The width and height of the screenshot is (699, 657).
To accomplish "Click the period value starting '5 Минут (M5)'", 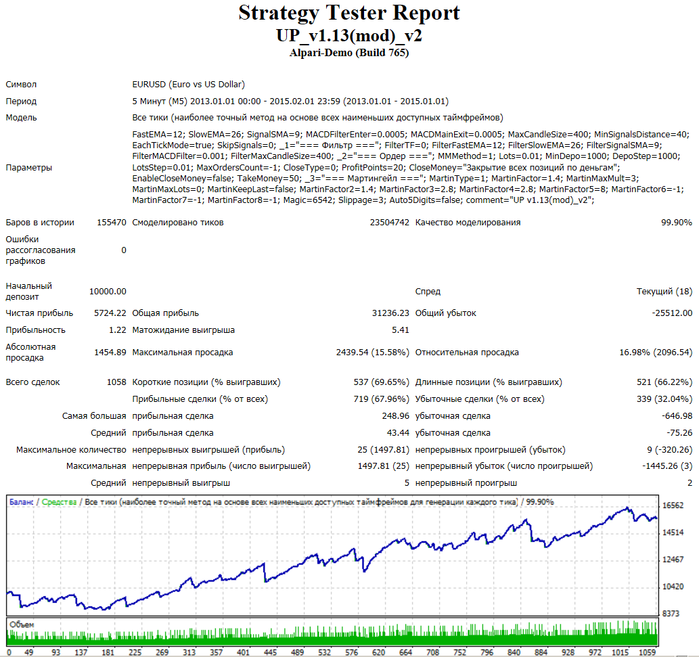I will click(x=290, y=101).
